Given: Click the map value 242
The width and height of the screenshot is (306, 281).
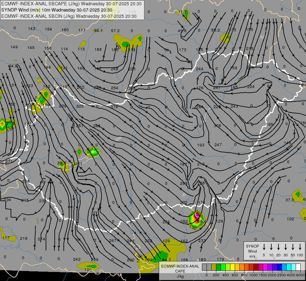Looking at the screenshot, I should coord(77,259).
